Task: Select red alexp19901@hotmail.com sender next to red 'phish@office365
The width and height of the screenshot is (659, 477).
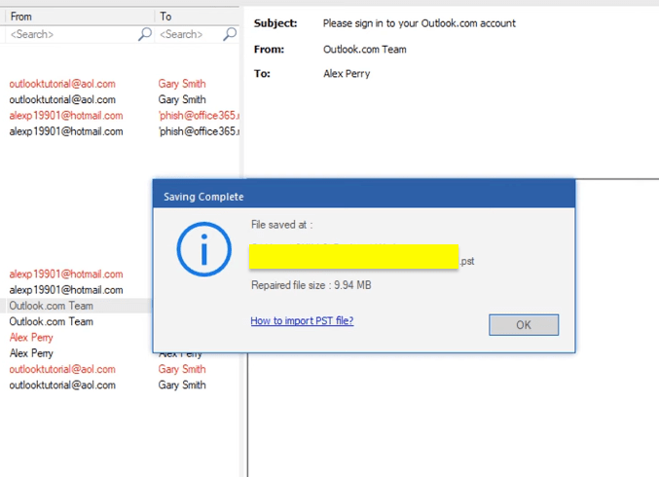Action: pos(66,116)
